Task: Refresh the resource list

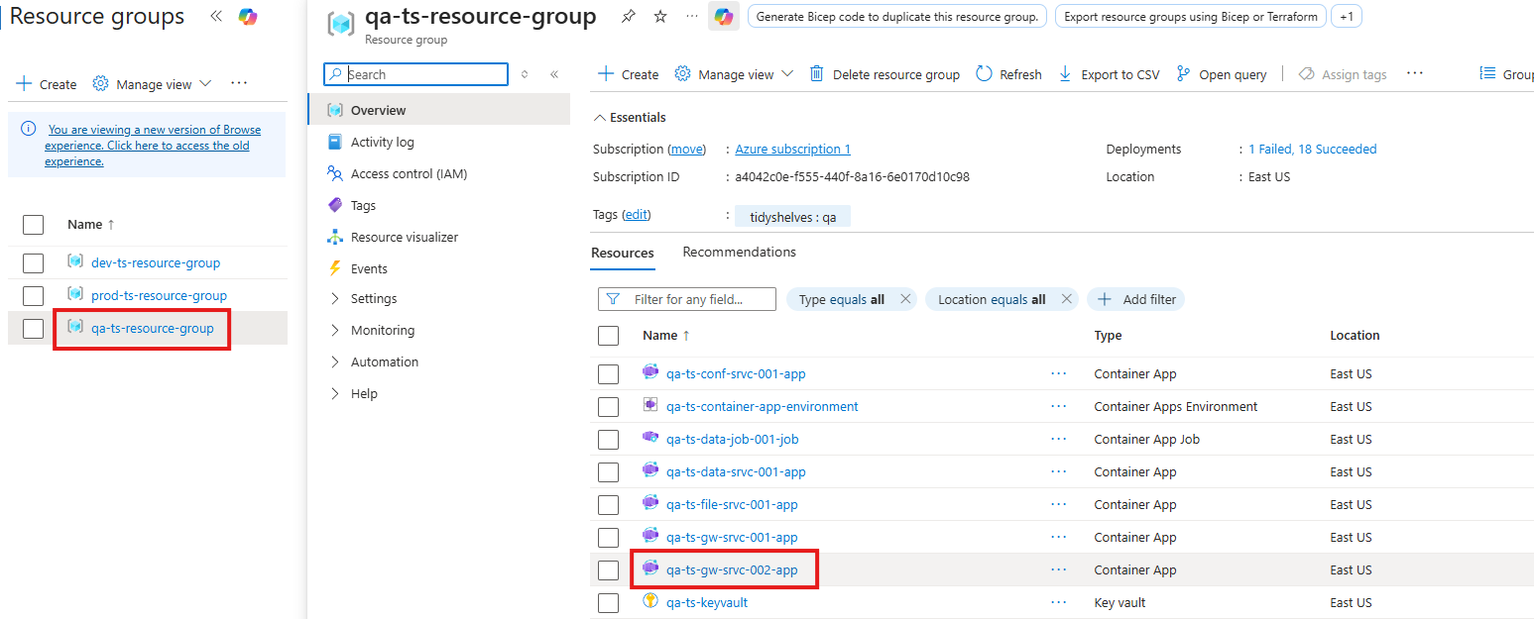Action: pos(1008,74)
